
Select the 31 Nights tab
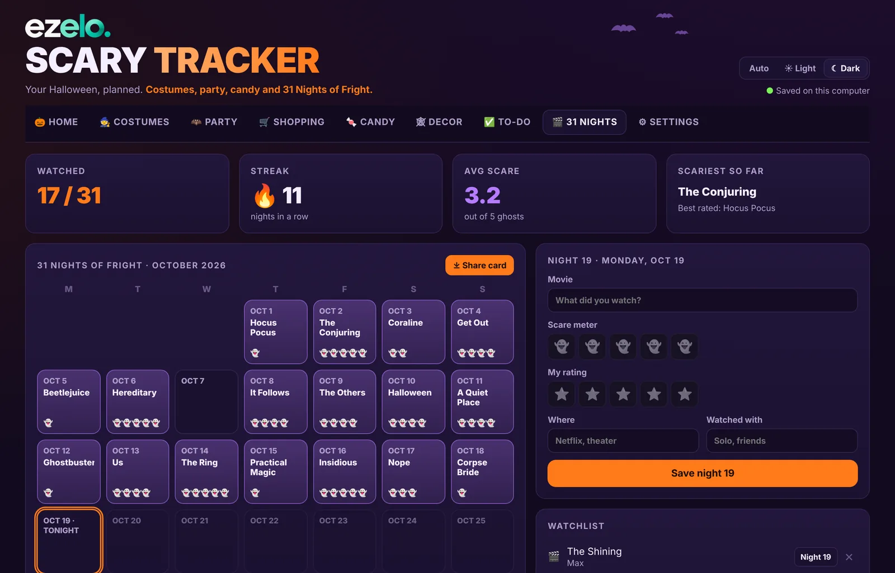(x=585, y=122)
